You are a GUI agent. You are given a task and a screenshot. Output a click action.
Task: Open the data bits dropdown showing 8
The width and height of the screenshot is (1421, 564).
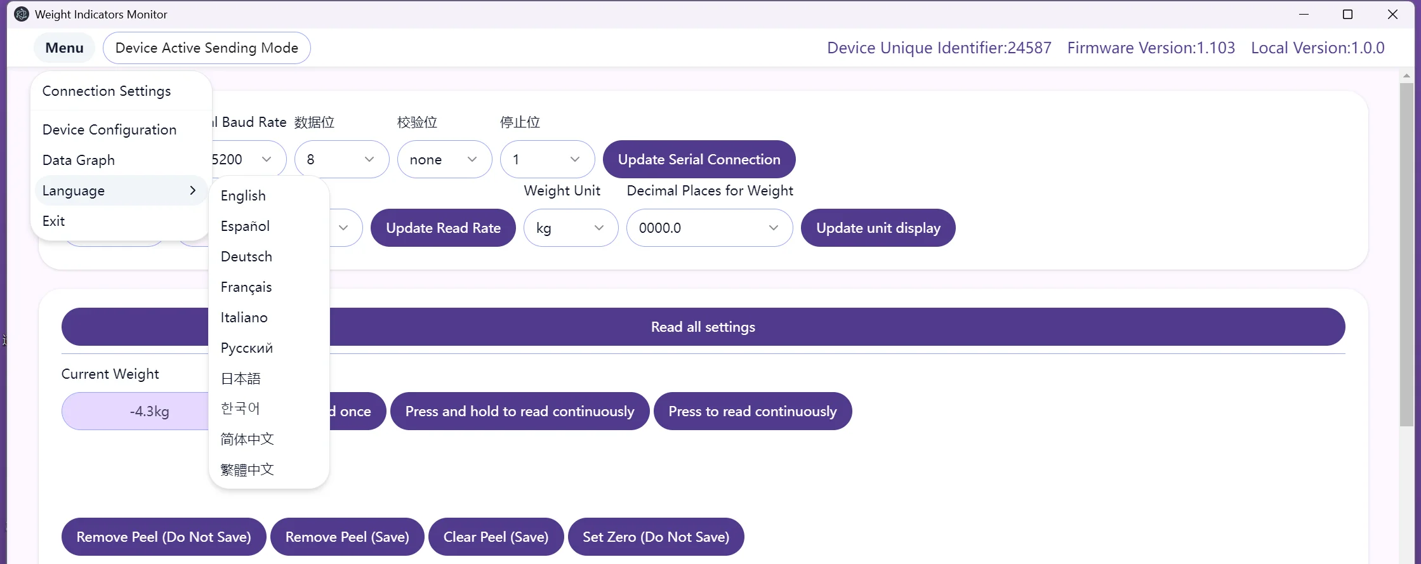pyautogui.click(x=341, y=159)
